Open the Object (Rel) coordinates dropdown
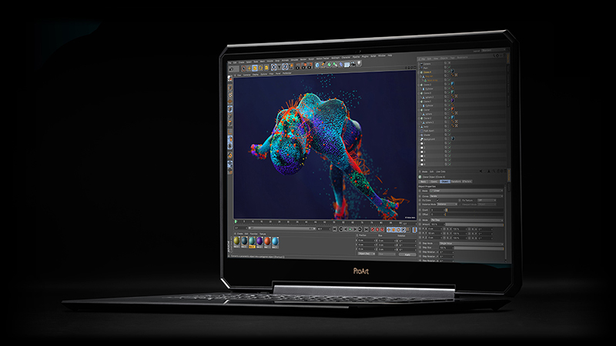Screen dimensions: 616x346 367,254
